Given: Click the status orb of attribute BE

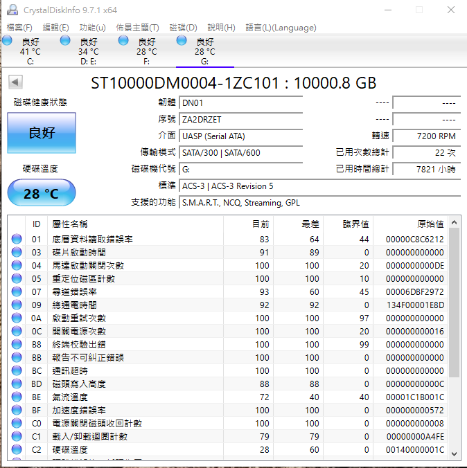Looking at the screenshot, I should pos(17,397).
